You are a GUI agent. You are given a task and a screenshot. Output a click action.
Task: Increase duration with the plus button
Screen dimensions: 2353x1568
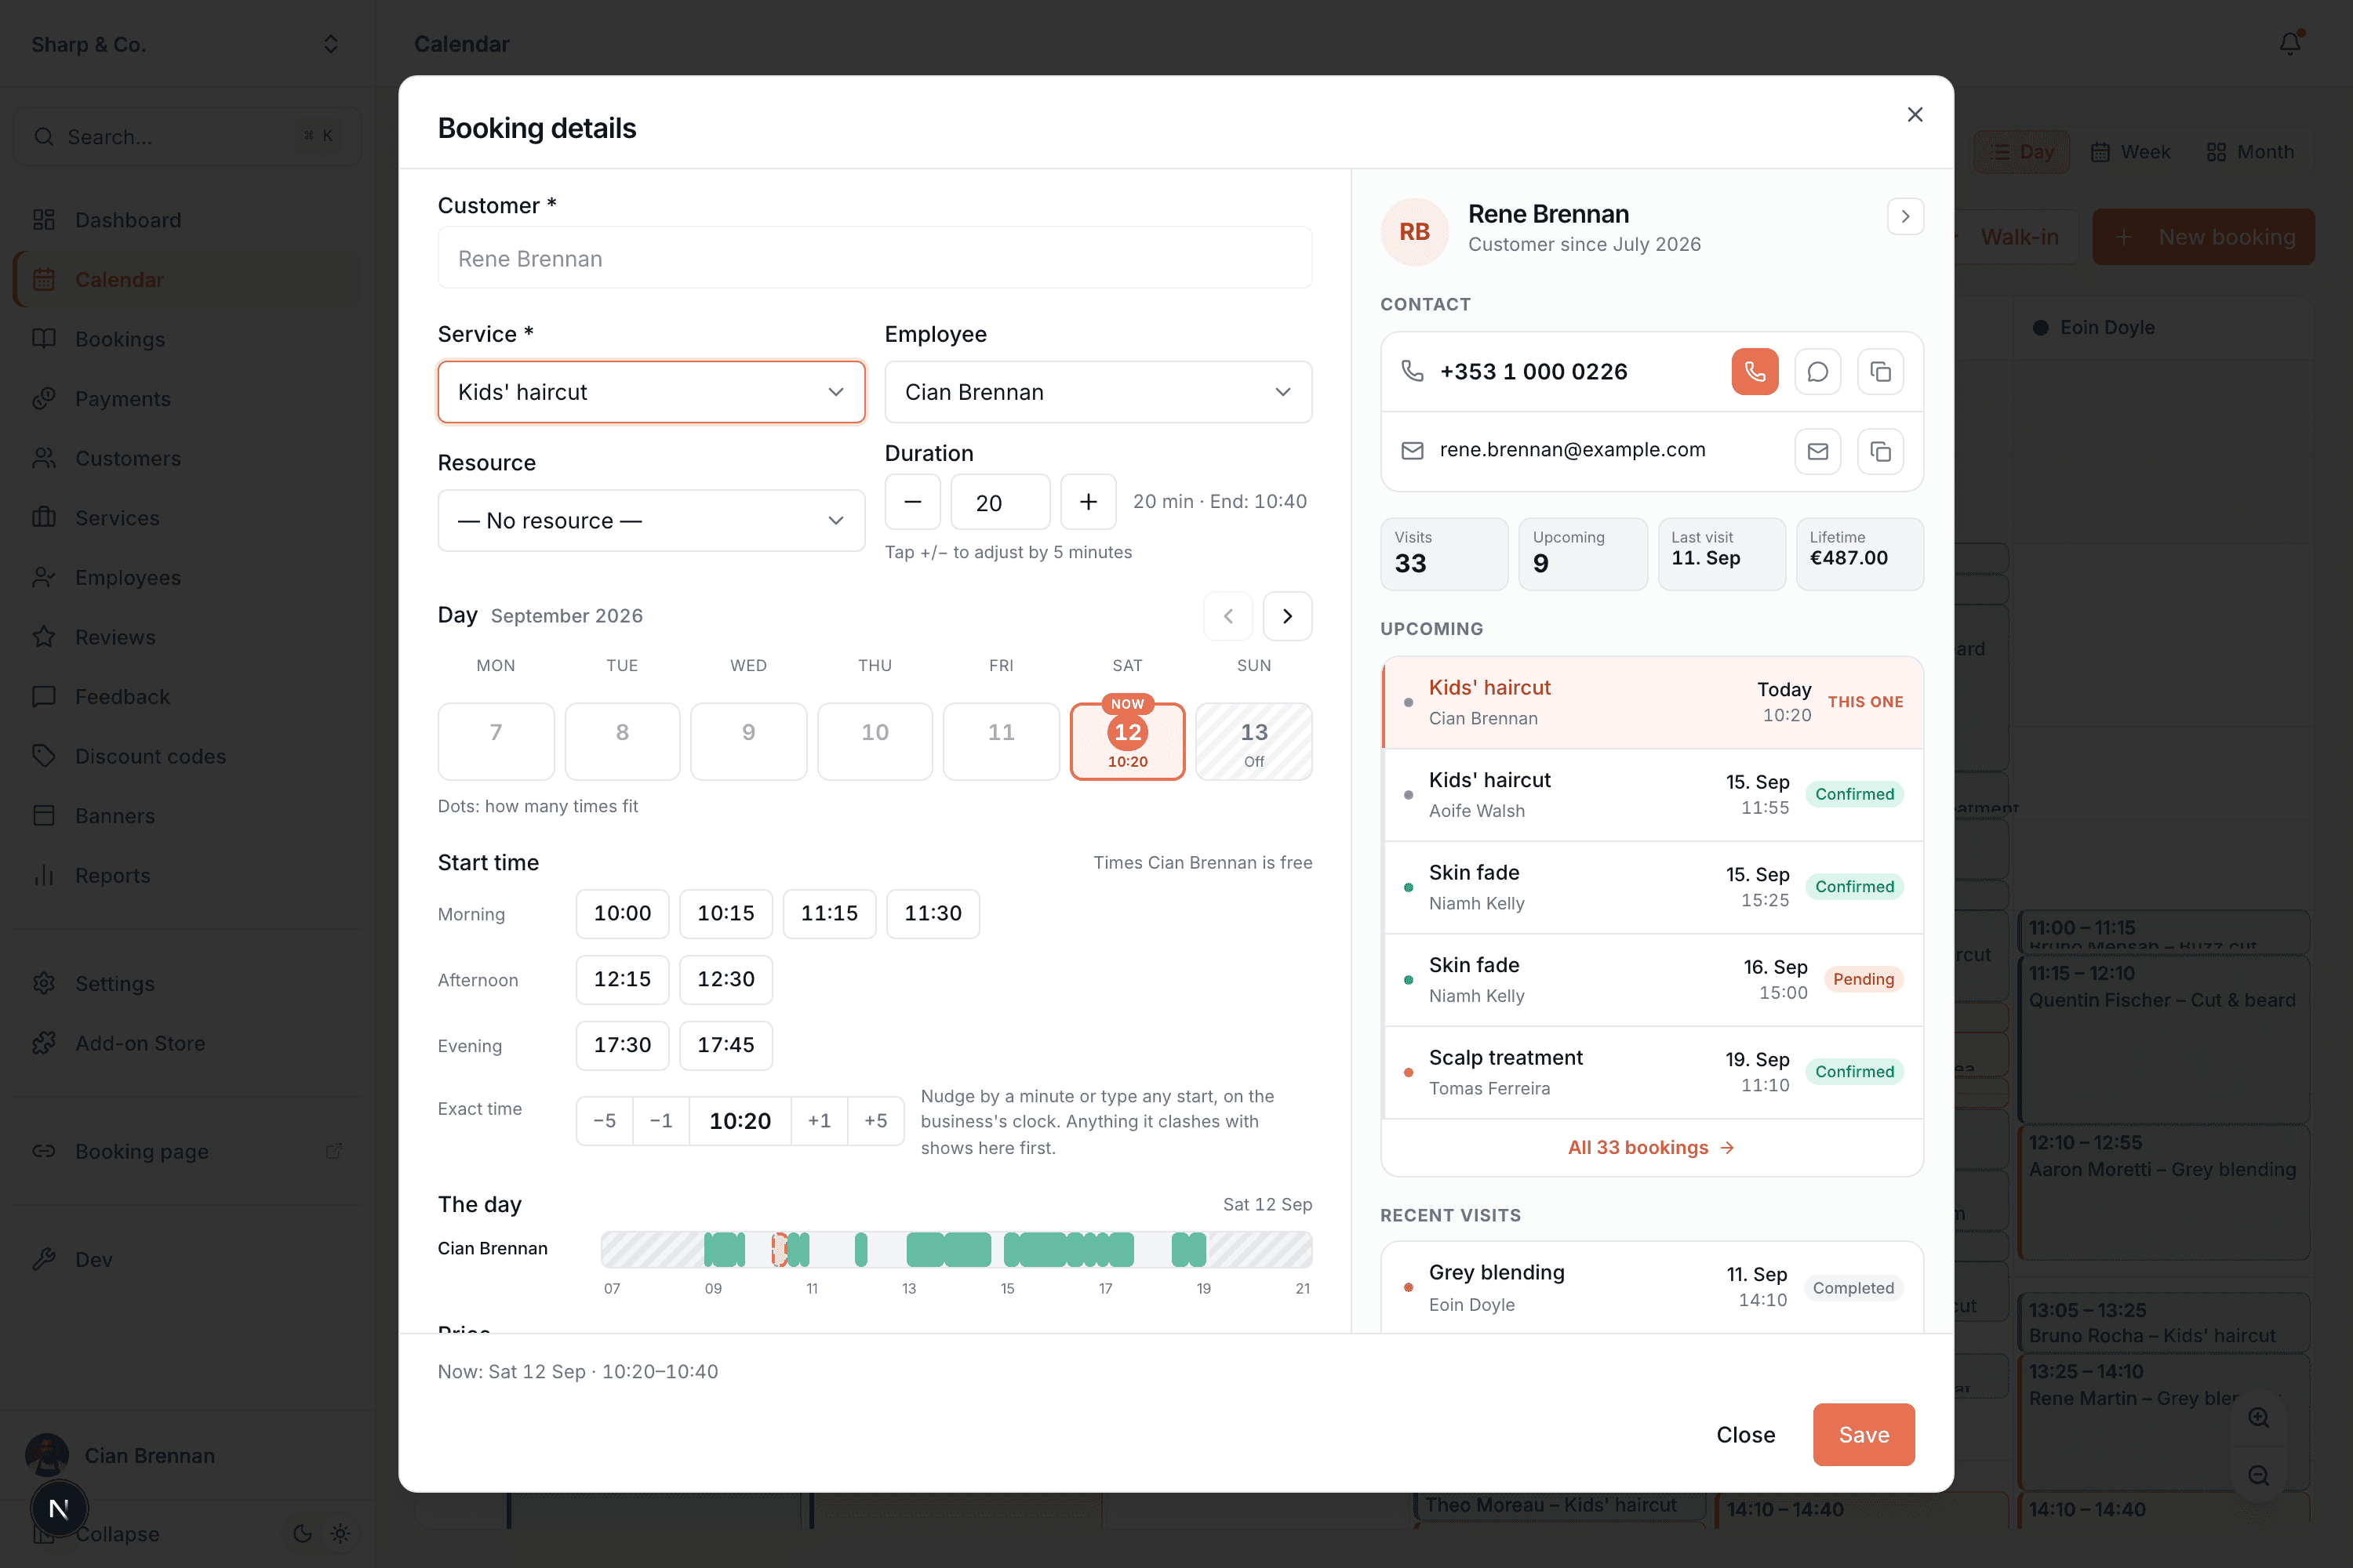(1089, 502)
